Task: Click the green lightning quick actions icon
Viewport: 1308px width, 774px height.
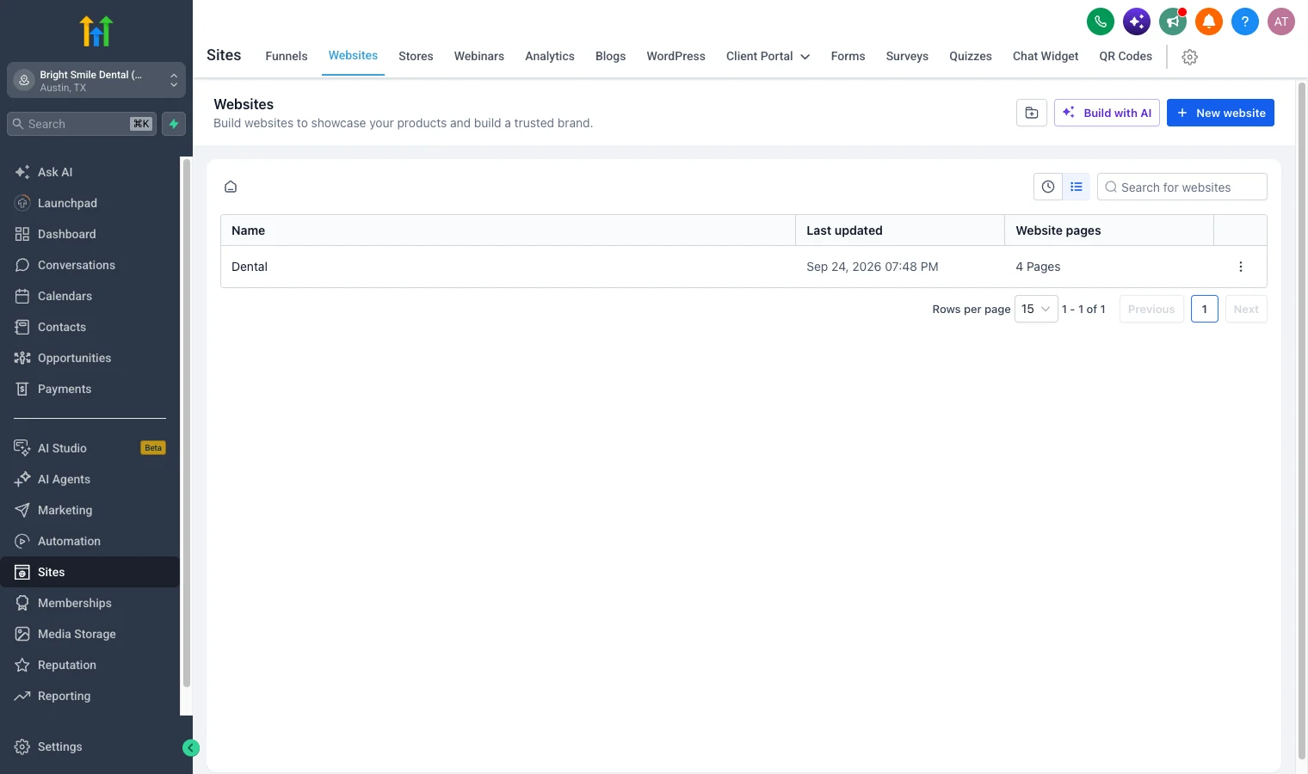Action: 174,124
